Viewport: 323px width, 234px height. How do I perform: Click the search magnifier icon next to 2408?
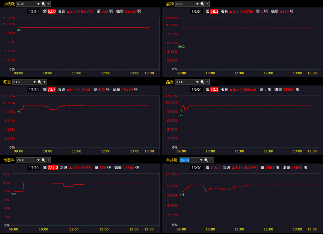pos(43,160)
